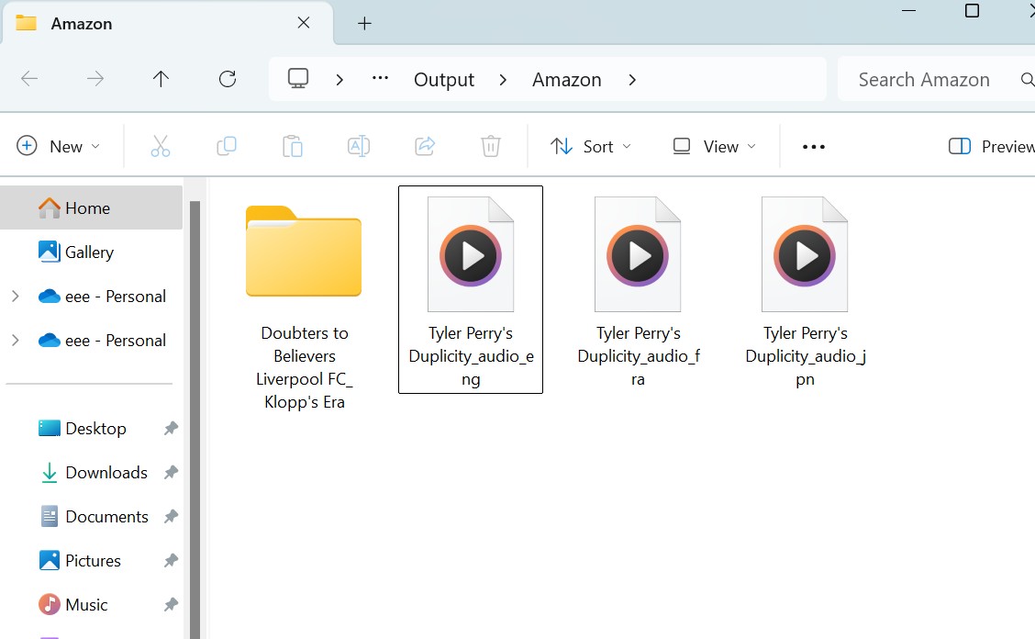Image resolution: width=1035 pixels, height=639 pixels.
Task: Add a new Explorer tab
Action: pyautogui.click(x=364, y=24)
